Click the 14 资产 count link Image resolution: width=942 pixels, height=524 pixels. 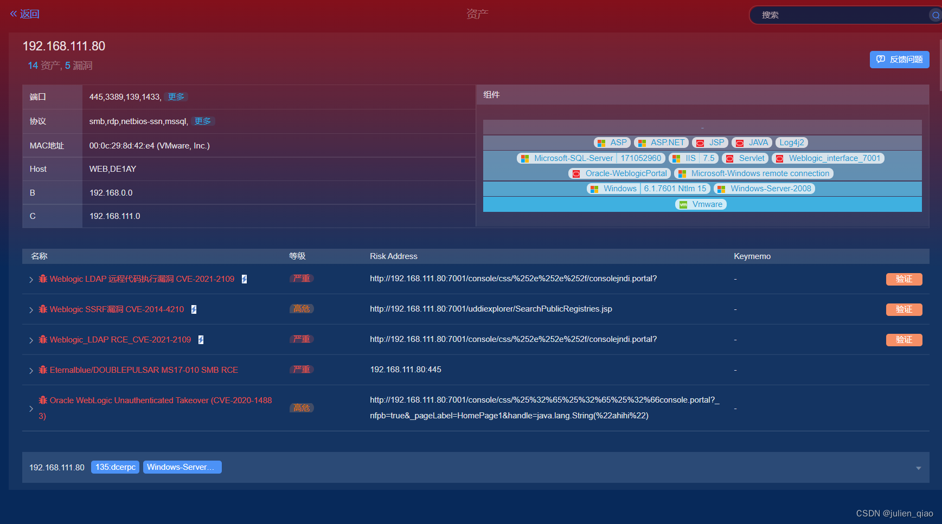[43, 66]
